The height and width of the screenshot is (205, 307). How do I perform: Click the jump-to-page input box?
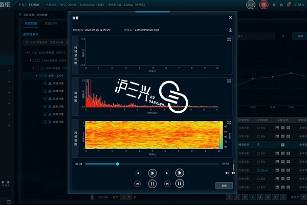coord(303,197)
